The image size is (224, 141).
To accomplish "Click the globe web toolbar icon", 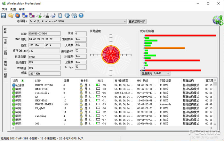I will pos(67,15).
